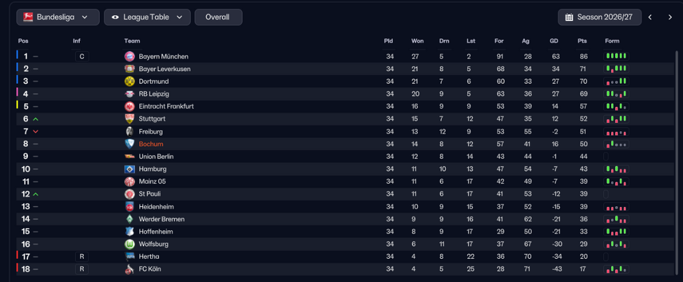Click the Wolfsburg club crest
This screenshot has width=683, height=282.
point(129,244)
